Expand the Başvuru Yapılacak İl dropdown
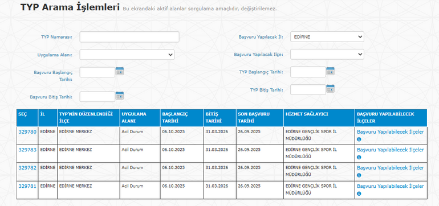The width and height of the screenshot is (439, 206). point(327,36)
